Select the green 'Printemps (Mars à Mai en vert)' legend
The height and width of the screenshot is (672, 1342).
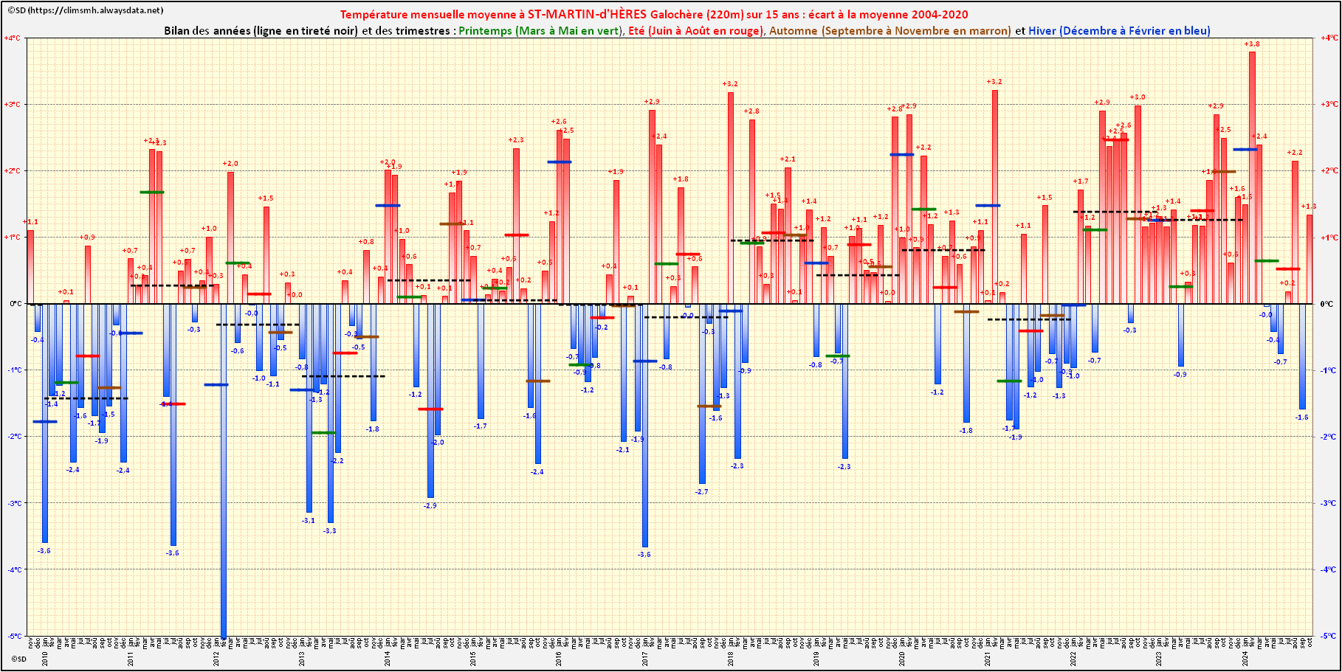click(540, 31)
